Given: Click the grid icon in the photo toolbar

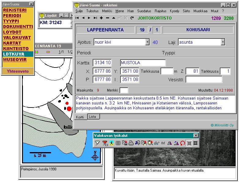Looking at the screenshot, I should pos(196,143).
